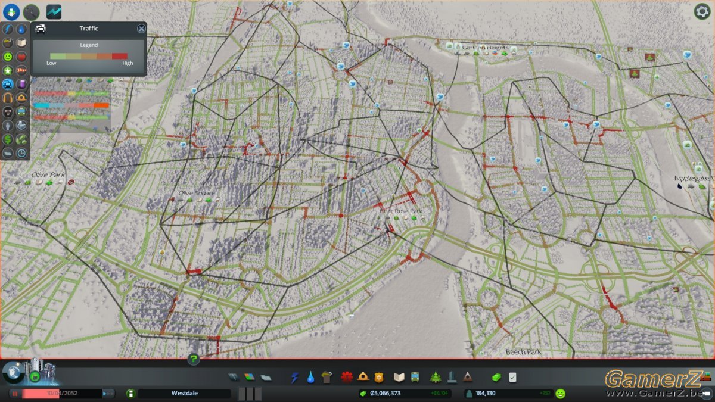Show the Education info view
Image resolution: width=715 pixels, height=402 pixels.
click(x=21, y=43)
